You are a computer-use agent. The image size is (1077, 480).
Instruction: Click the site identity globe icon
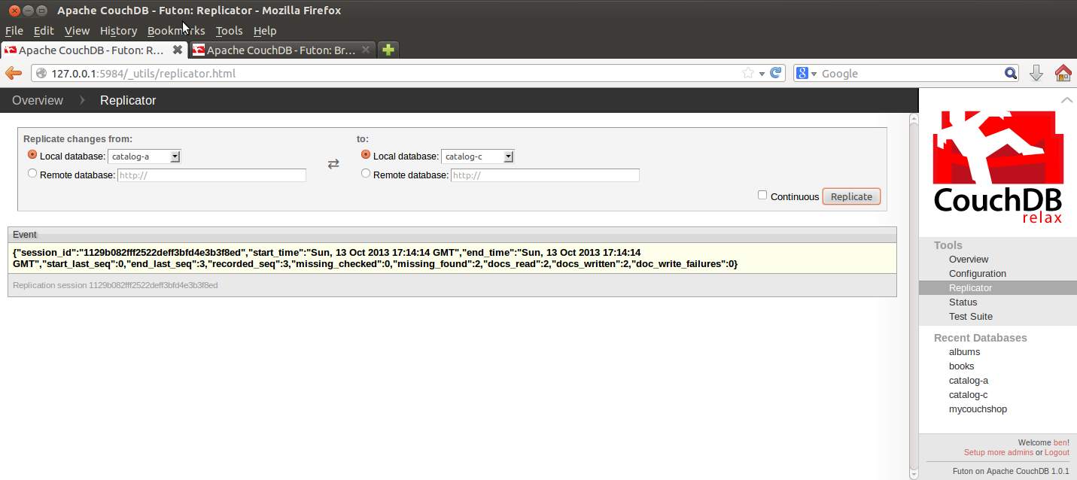41,73
